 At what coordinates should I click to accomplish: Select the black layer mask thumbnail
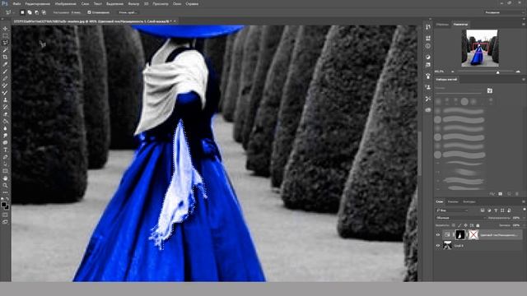(460, 235)
